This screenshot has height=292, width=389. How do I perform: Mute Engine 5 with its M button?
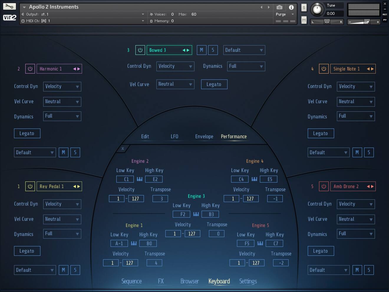click(x=357, y=270)
